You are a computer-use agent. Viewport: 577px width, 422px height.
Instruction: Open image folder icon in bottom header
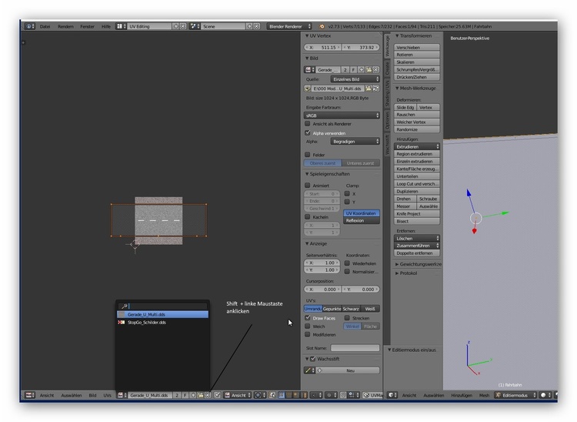201,395
